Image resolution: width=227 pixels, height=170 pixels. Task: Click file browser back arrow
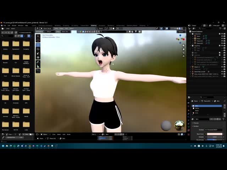2,33
